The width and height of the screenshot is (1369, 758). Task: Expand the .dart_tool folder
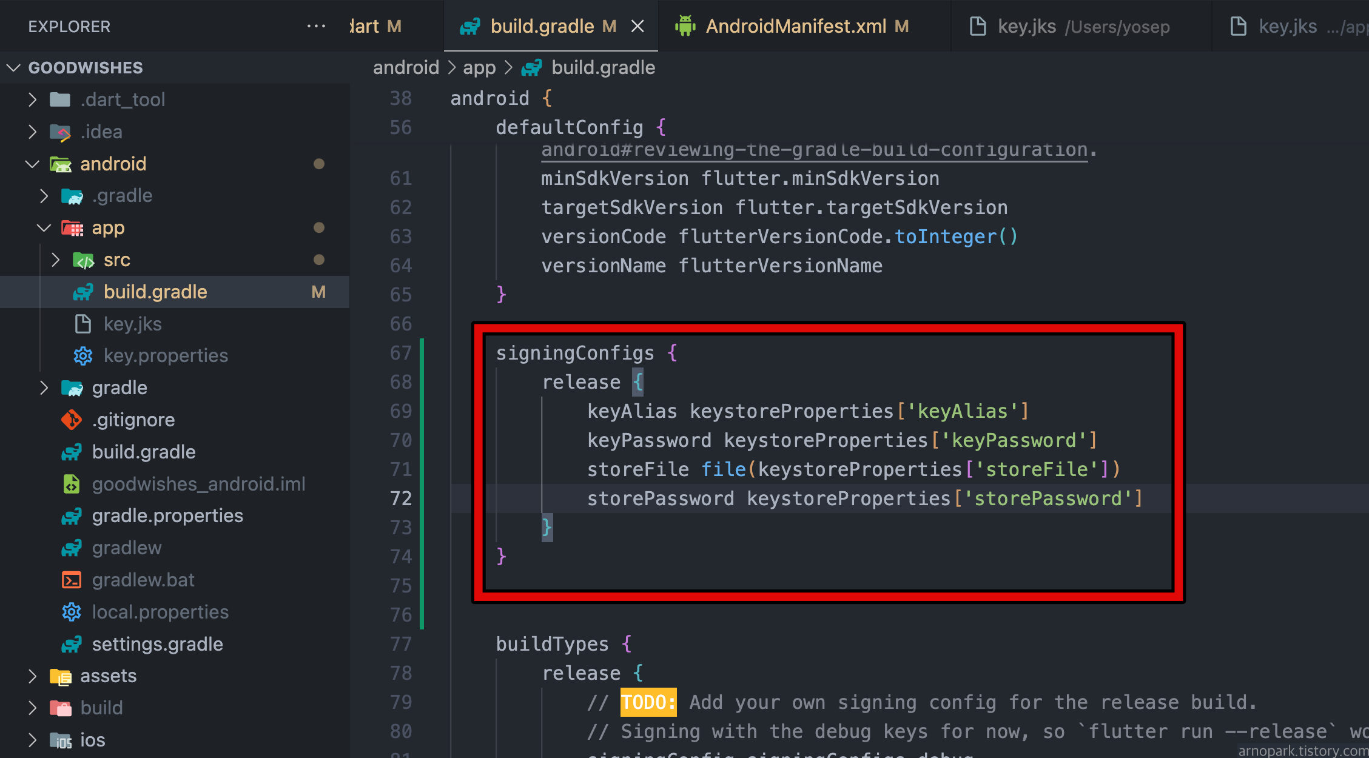pos(32,99)
